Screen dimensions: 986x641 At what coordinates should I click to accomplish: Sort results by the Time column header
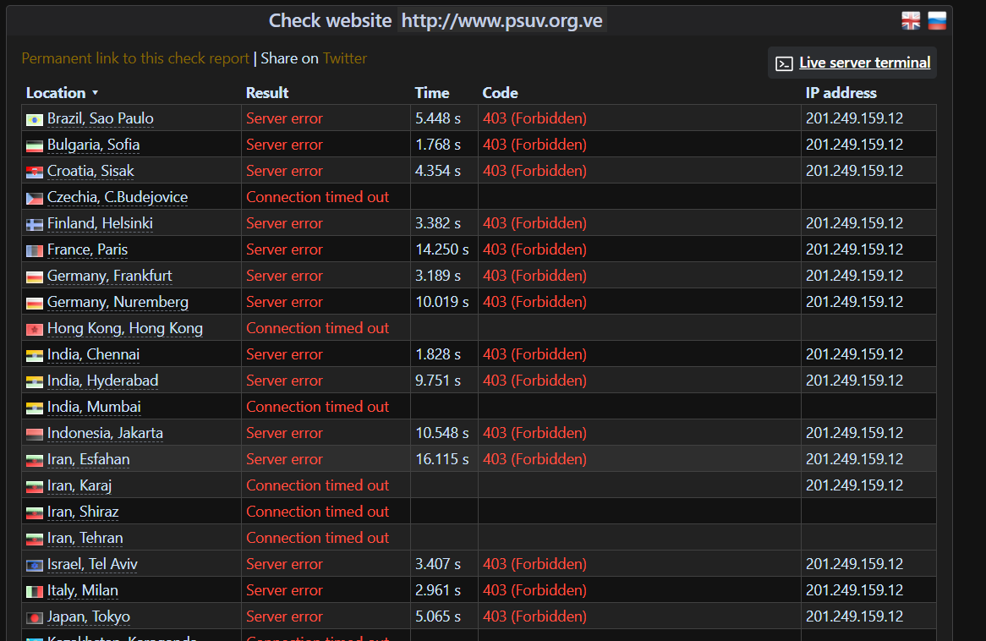432,93
